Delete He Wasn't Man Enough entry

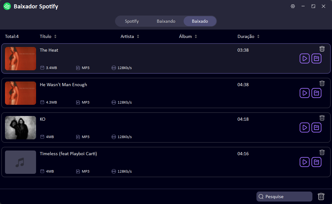[x=322, y=83]
